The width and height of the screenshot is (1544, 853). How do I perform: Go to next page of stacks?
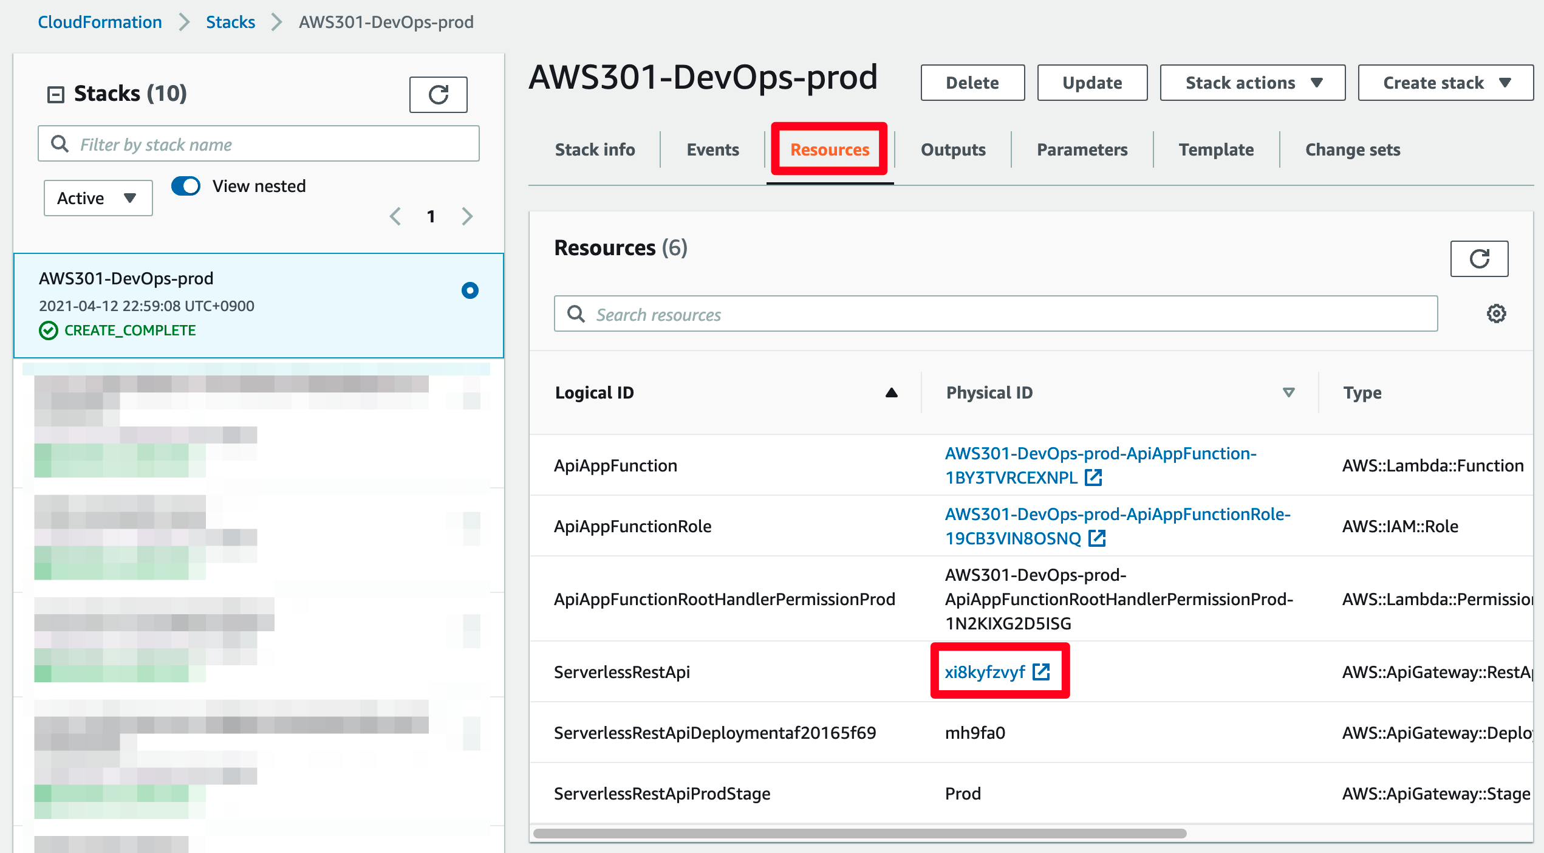pyautogui.click(x=467, y=216)
